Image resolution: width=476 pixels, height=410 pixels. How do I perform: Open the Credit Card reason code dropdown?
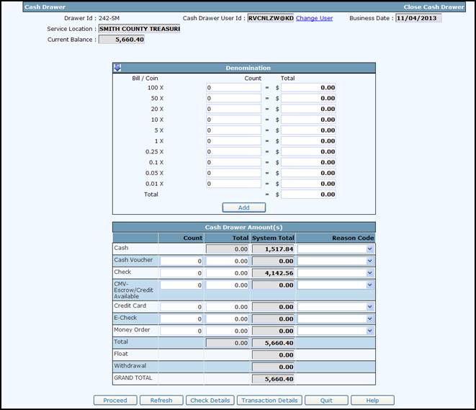point(336,308)
